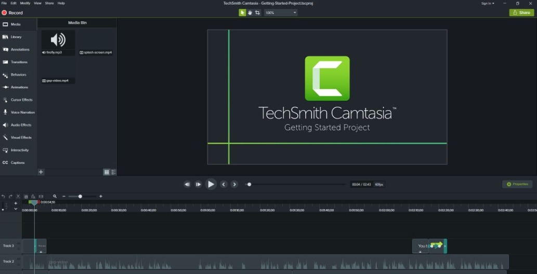Open the Properties panel button

(x=517, y=184)
